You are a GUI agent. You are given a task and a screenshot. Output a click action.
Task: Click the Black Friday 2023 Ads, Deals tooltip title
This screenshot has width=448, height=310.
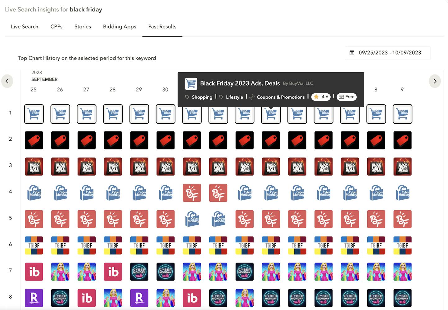(240, 83)
